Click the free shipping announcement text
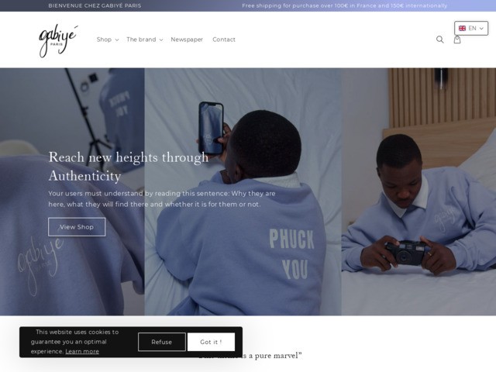This screenshot has width=496, height=372. pos(344,5)
